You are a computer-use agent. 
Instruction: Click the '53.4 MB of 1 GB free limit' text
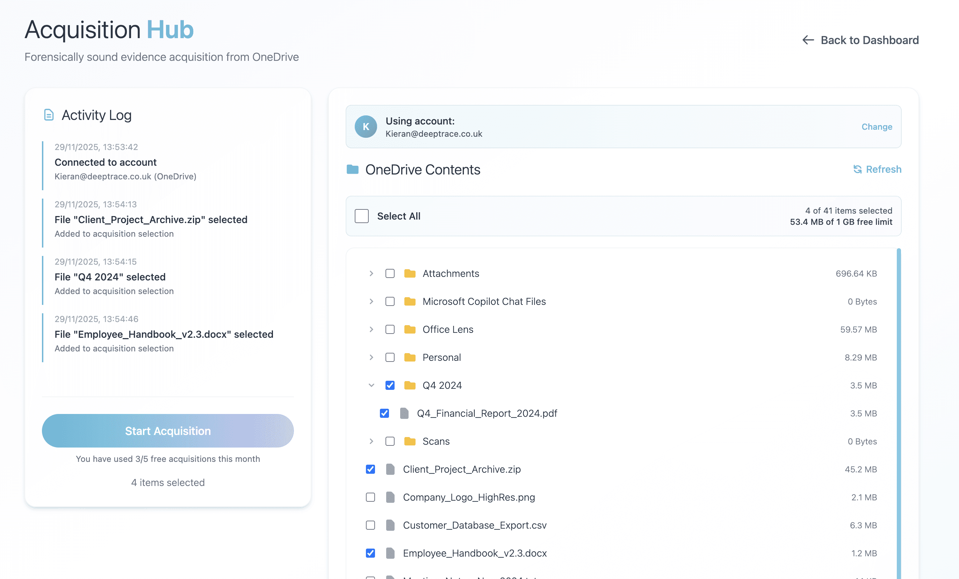[841, 222]
